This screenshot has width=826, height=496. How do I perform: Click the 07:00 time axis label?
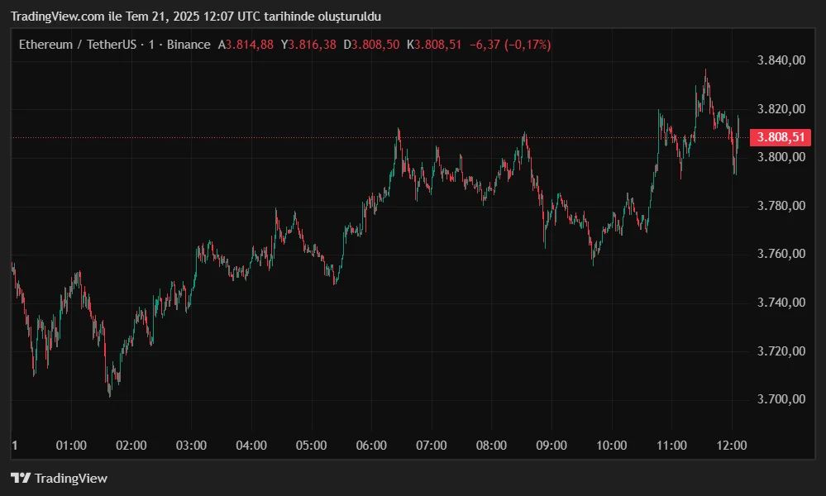(x=432, y=446)
